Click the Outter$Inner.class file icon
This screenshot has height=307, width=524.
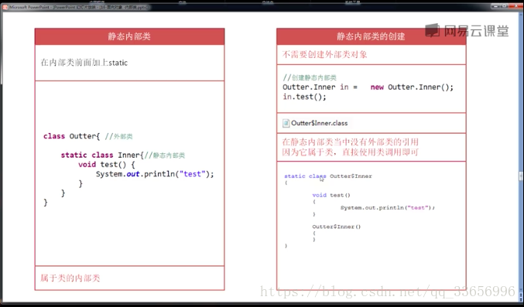coord(286,123)
